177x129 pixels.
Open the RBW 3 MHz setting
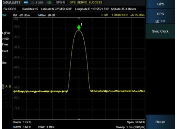click(x=22, y=127)
